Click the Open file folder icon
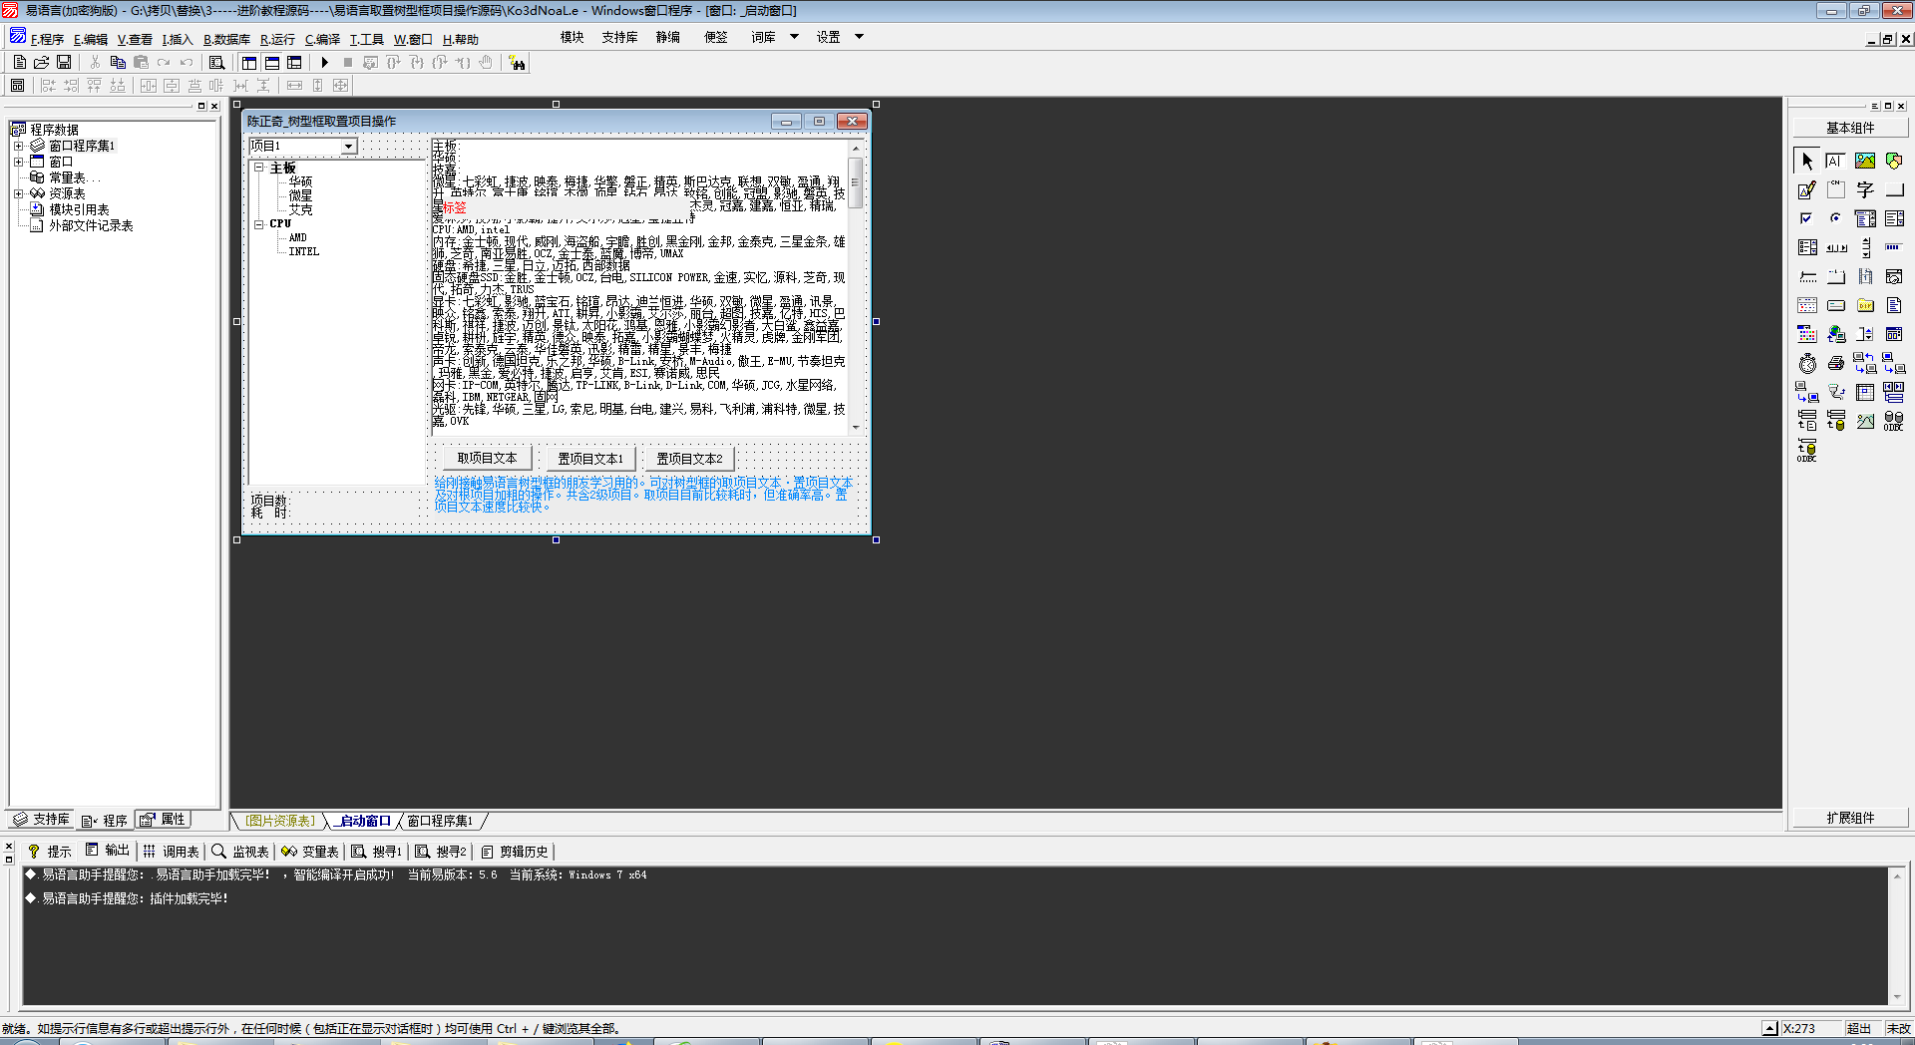 pos(41,62)
